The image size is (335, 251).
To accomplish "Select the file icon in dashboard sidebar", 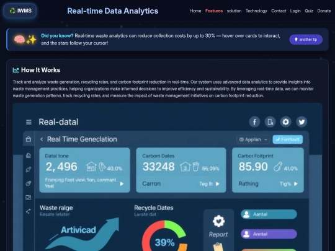I will 28,156.
